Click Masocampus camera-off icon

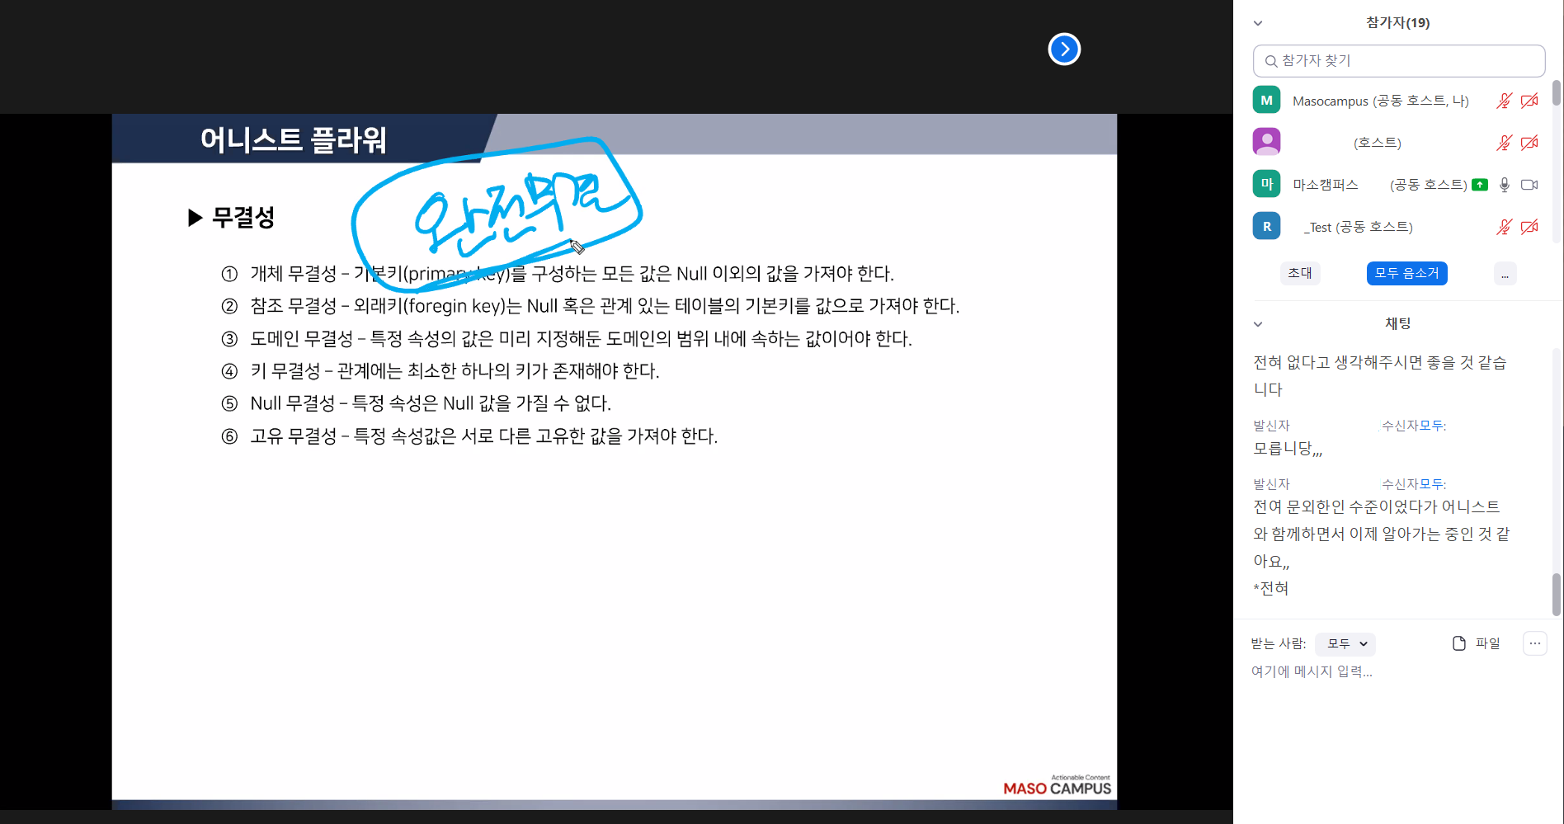coord(1529,101)
